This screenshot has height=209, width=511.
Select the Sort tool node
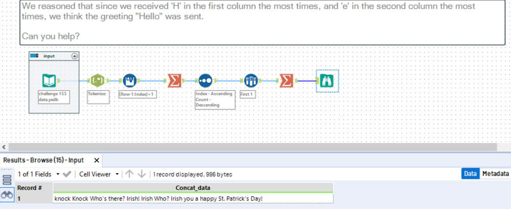pos(205,81)
